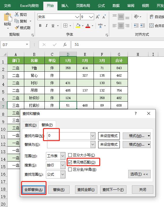The image size is (164, 207).
Task: Increase font size icon
Action: tap(98, 17)
